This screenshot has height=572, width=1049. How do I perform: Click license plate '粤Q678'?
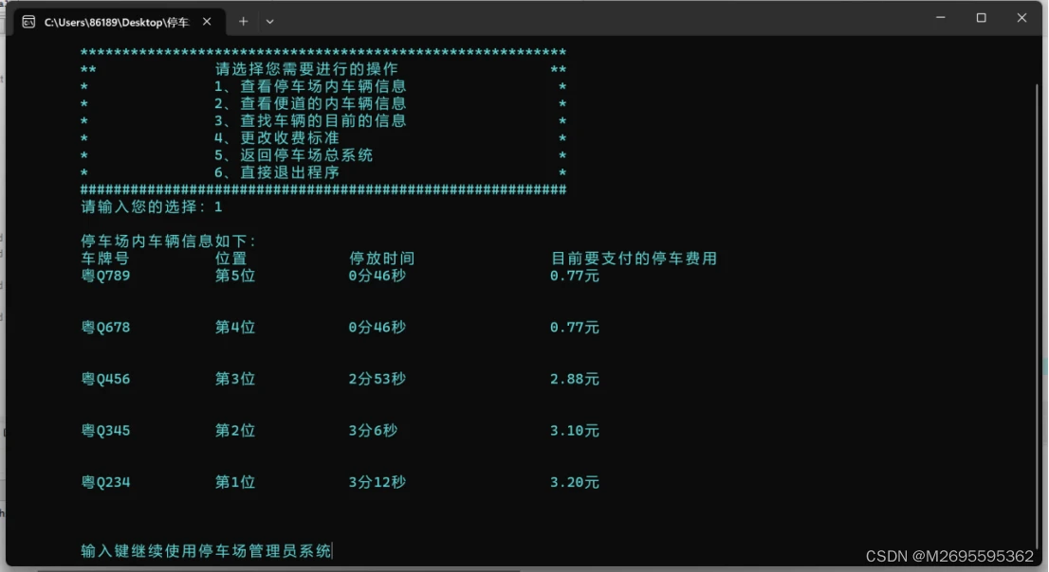[x=105, y=328]
